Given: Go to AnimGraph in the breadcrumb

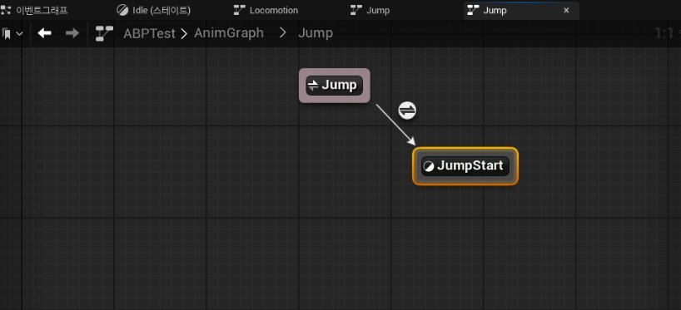Looking at the screenshot, I should tap(229, 33).
